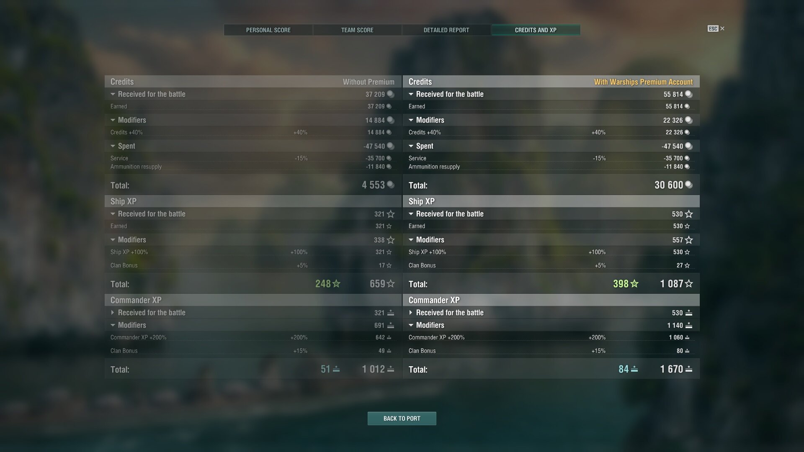Switch to the Personal Score tab
This screenshot has width=804, height=452.
268,30
